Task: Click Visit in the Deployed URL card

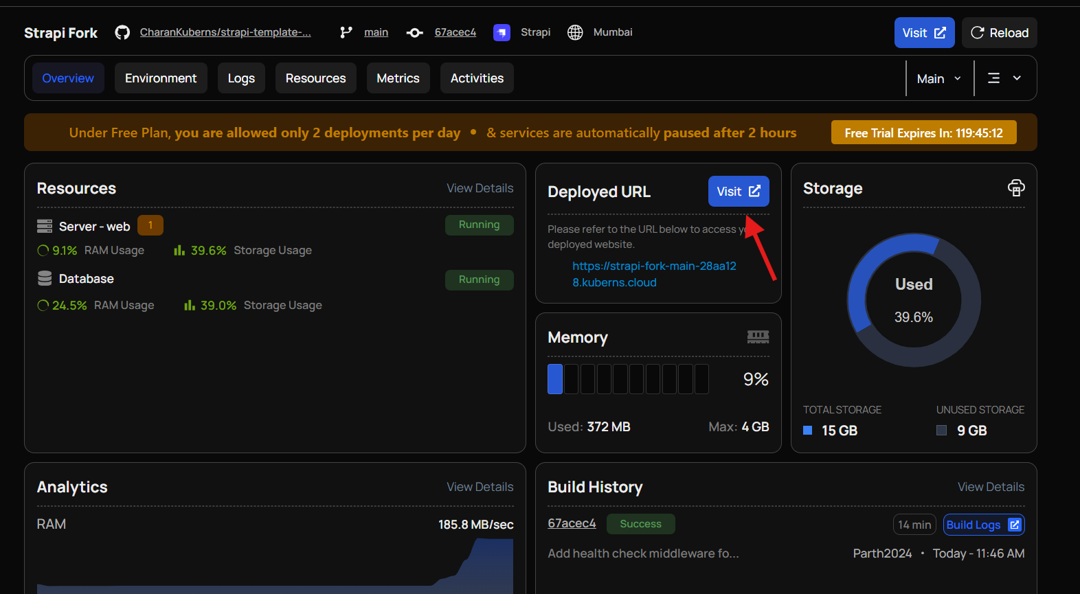Action: (x=739, y=192)
